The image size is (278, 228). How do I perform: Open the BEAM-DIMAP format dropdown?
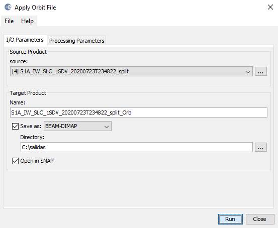77,126
